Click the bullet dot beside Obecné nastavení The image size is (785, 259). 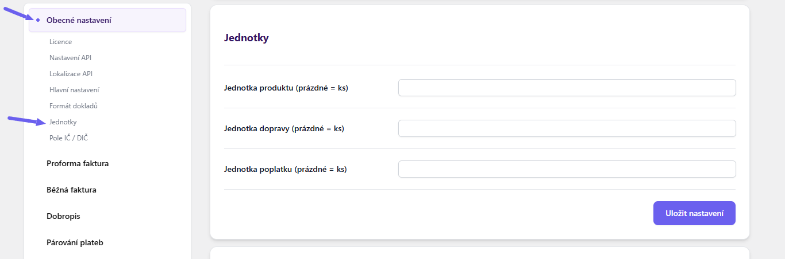[x=38, y=21]
